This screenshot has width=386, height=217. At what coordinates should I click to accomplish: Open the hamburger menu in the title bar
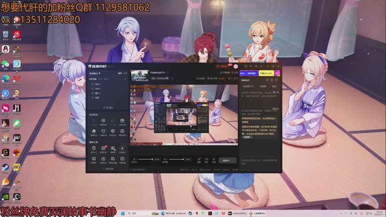click(x=261, y=67)
